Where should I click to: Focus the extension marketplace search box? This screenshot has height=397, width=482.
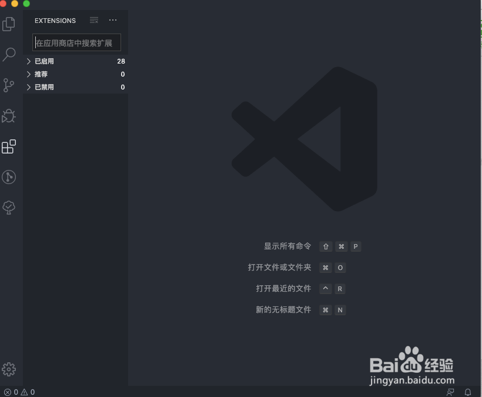[x=76, y=42]
